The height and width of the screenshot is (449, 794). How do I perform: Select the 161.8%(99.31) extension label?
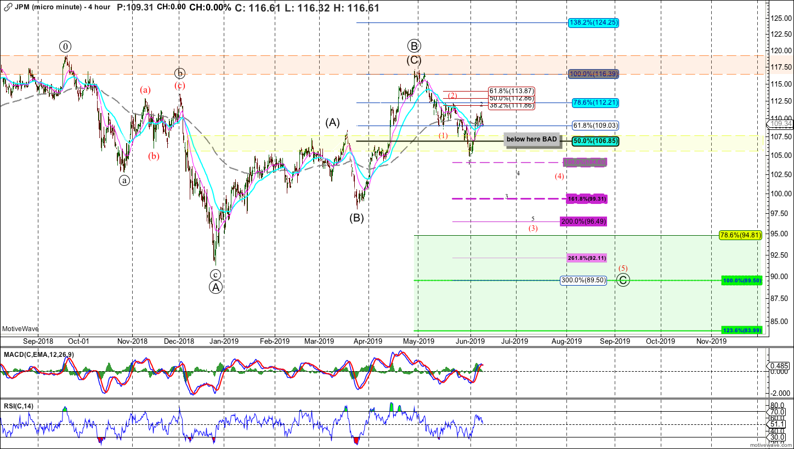587,198
